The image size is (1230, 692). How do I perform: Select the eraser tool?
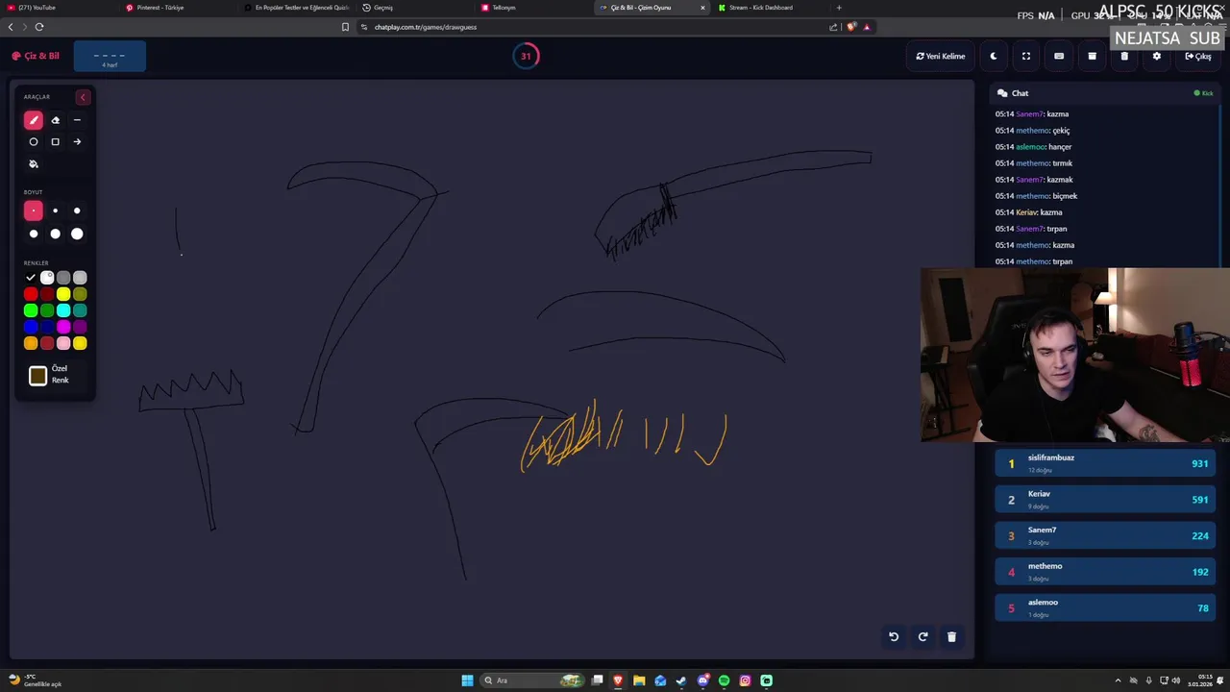55,120
